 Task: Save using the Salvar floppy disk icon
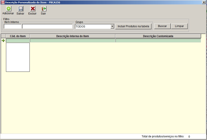coord(21,9)
